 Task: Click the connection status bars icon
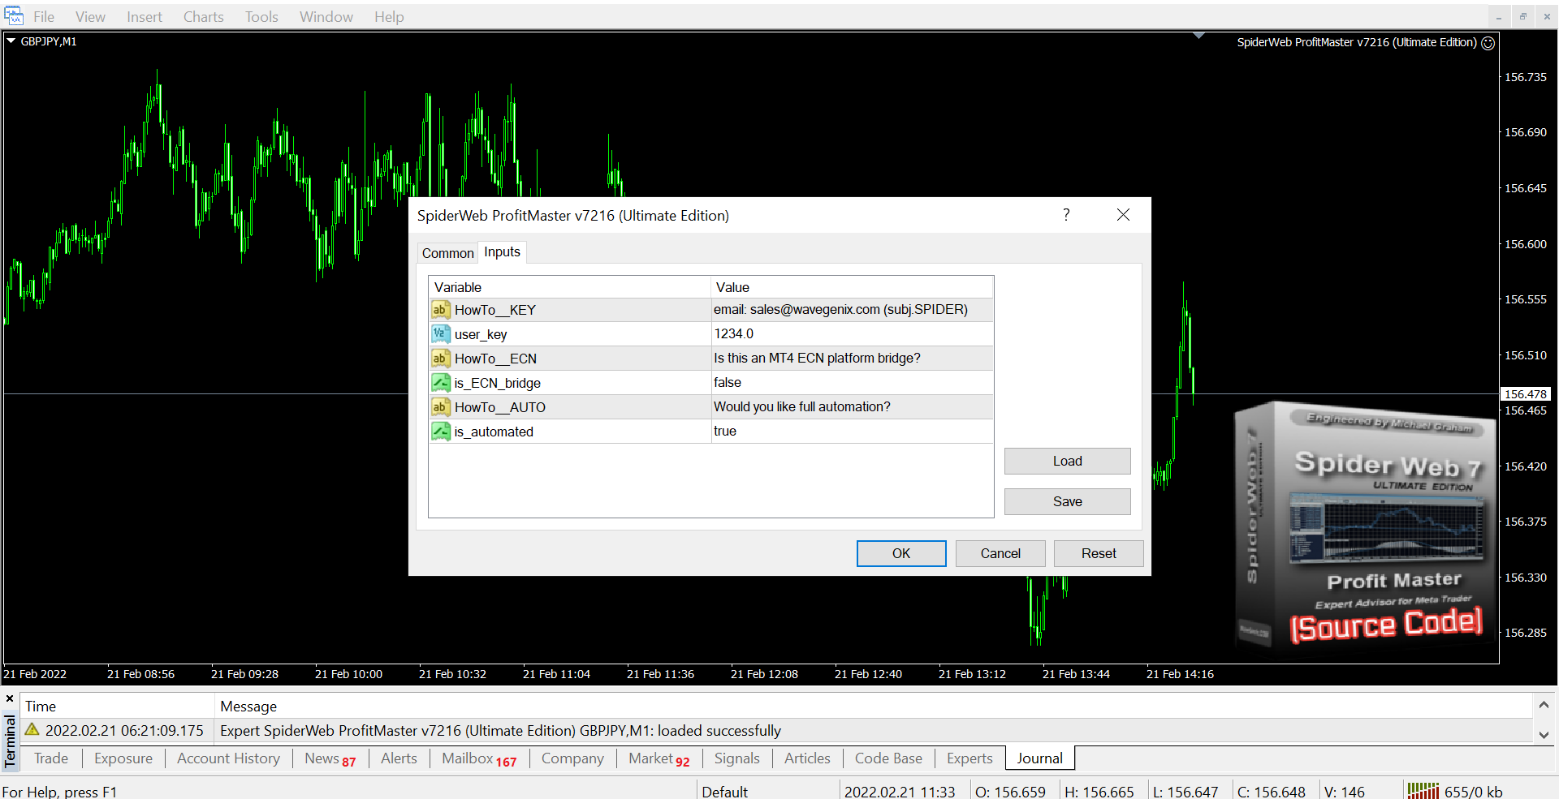[x=1423, y=791]
